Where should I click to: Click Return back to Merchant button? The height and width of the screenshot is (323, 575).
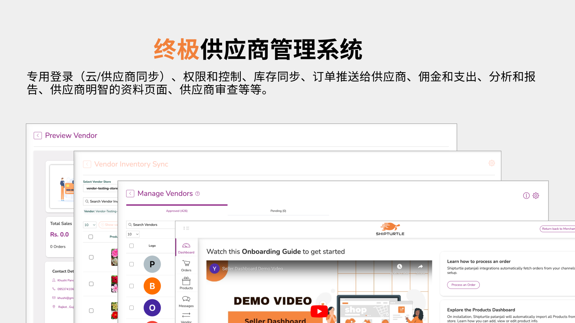pos(557,229)
